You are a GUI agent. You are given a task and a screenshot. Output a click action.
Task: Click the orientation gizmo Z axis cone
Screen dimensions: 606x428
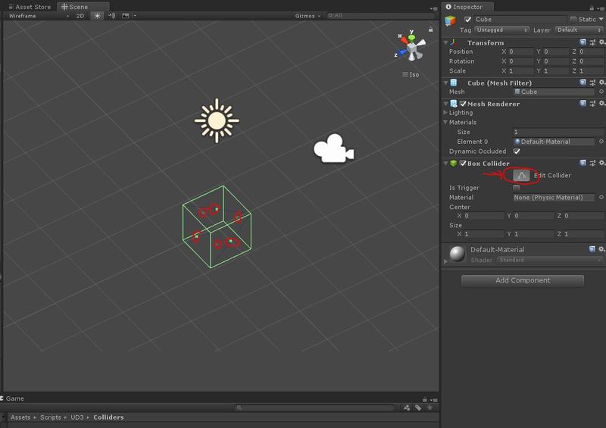(401, 53)
